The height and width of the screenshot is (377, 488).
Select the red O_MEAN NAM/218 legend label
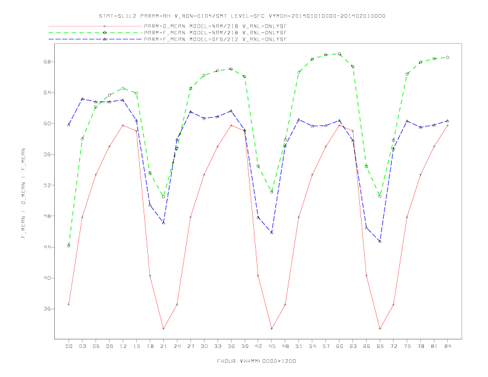[215, 26]
